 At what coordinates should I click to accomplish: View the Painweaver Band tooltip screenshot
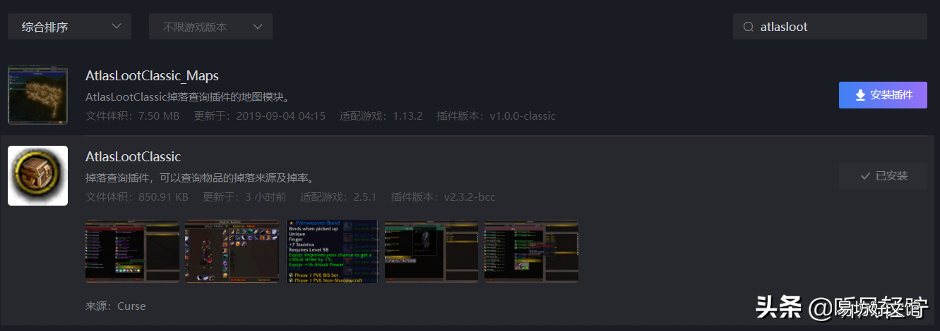pos(332,251)
